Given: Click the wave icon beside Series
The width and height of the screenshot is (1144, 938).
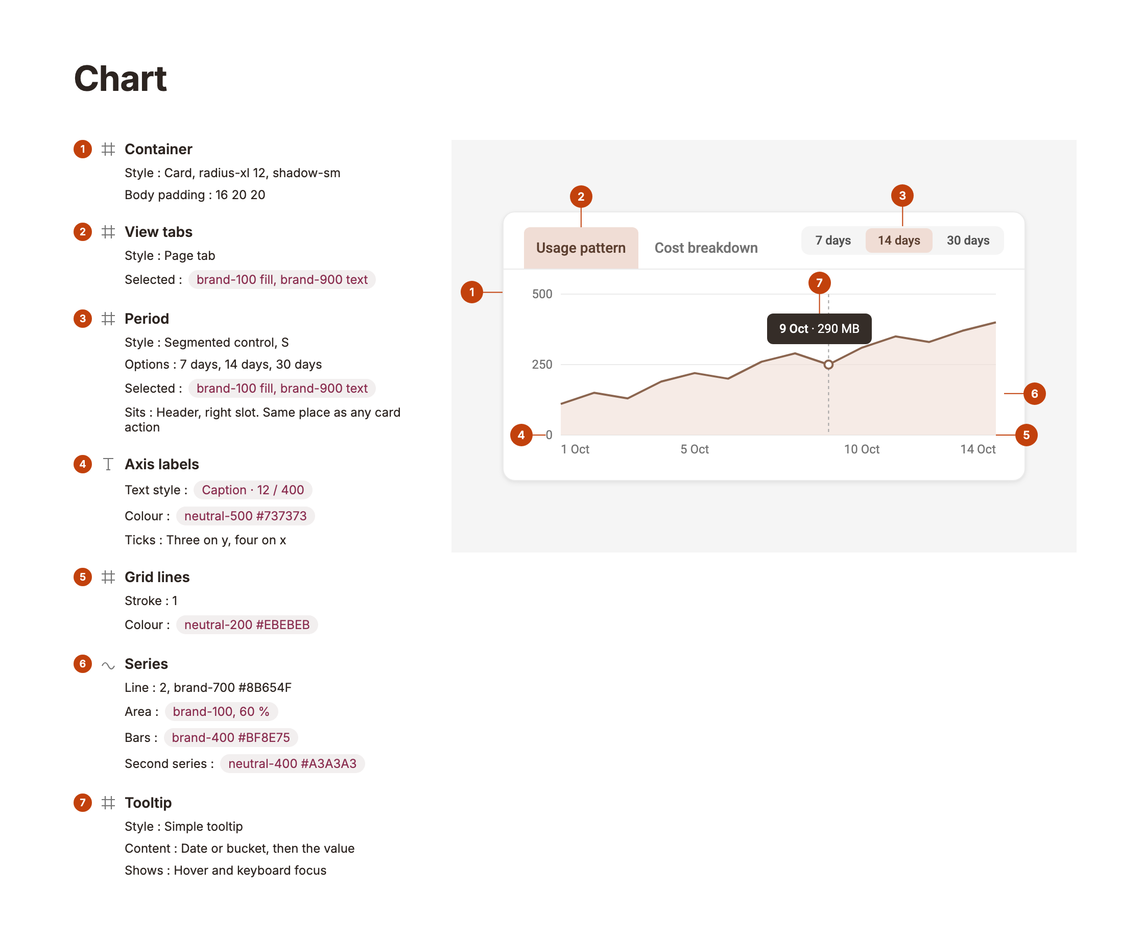Looking at the screenshot, I should (x=108, y=665).
